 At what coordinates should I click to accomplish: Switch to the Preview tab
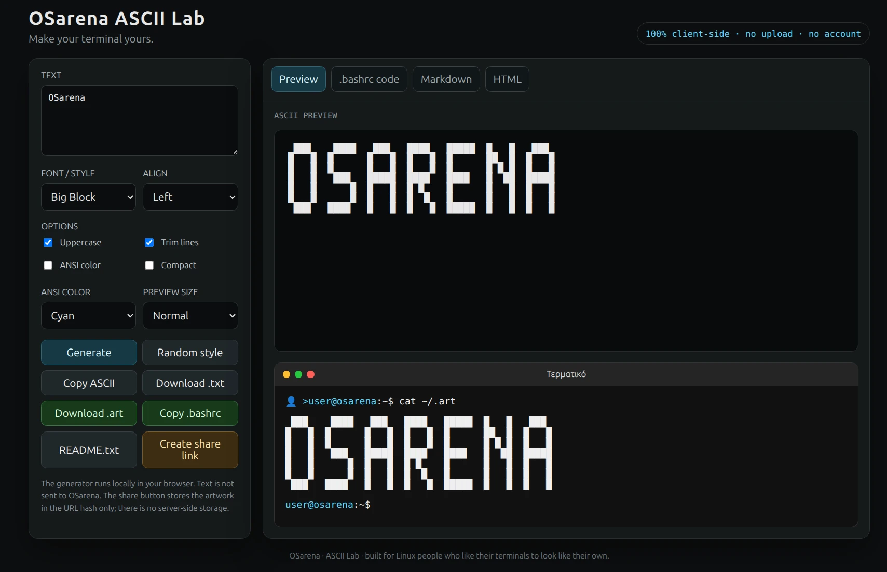298,79
